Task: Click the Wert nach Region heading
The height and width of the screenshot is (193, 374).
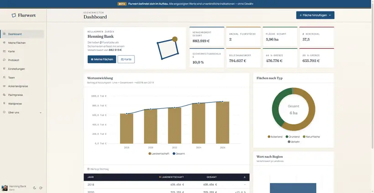Action: click(270, 157)
